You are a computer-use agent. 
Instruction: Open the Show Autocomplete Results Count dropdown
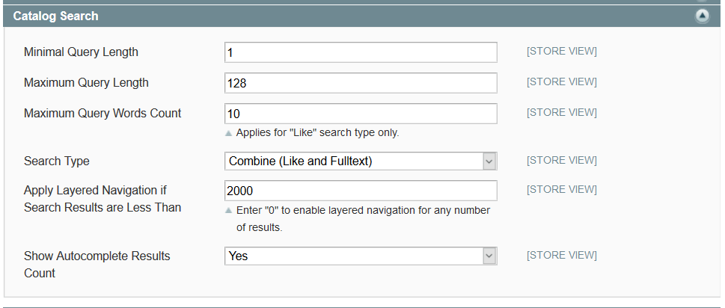click(353, 256)
